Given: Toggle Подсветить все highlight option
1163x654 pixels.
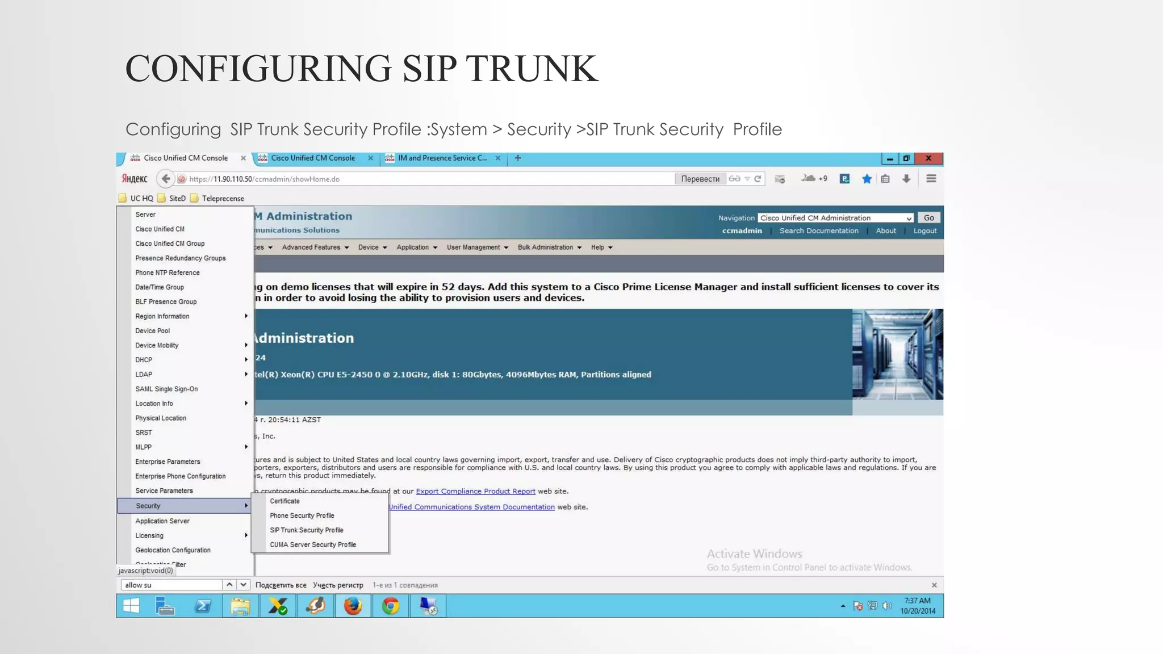Looking at the screenshot, I should click(x=281, y=585).
